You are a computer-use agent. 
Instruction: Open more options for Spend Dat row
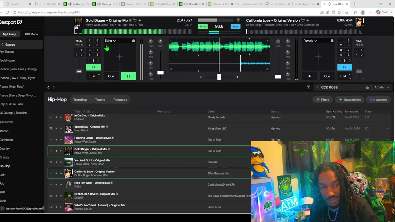point(387,128)
